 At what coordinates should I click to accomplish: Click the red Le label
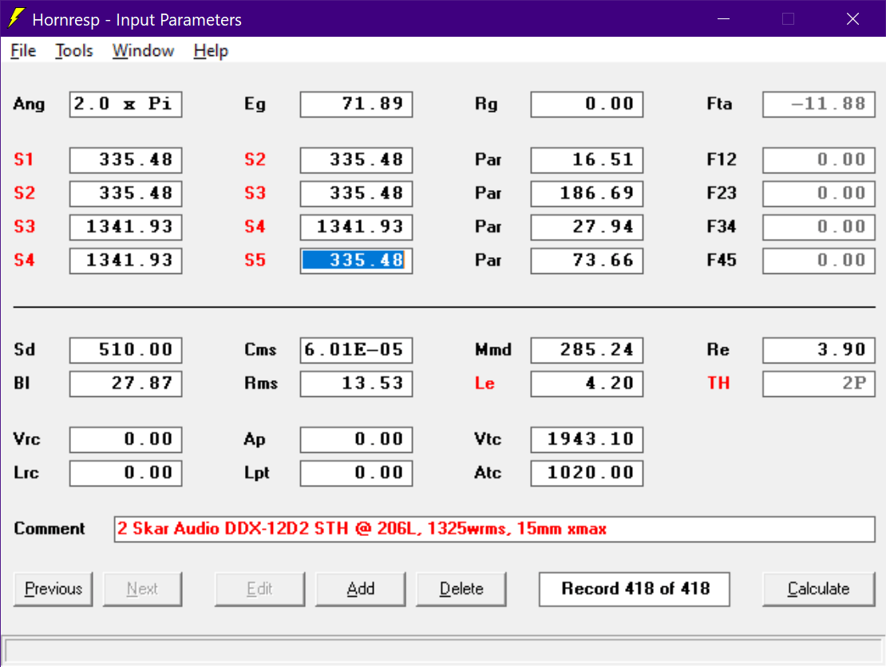(485, 383)
